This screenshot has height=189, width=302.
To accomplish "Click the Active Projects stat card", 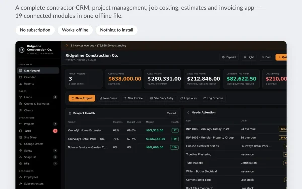I will pos(84,79).
